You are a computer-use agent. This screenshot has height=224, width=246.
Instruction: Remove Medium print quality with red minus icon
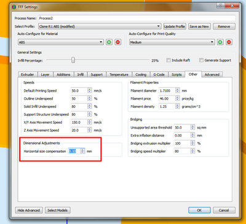[229, 42]
